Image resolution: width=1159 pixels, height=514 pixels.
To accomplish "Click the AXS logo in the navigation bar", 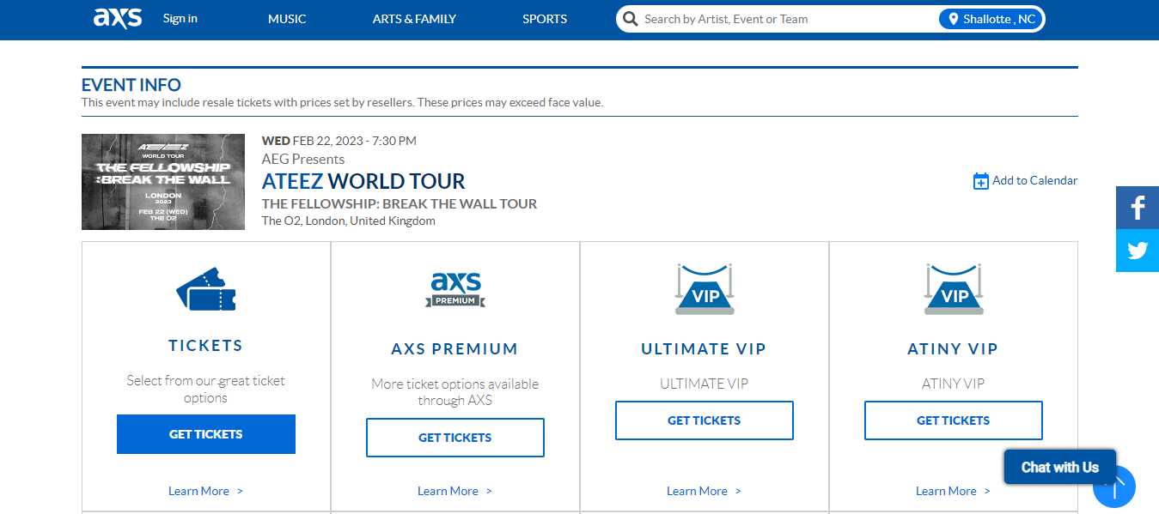I will coord(117,18).
